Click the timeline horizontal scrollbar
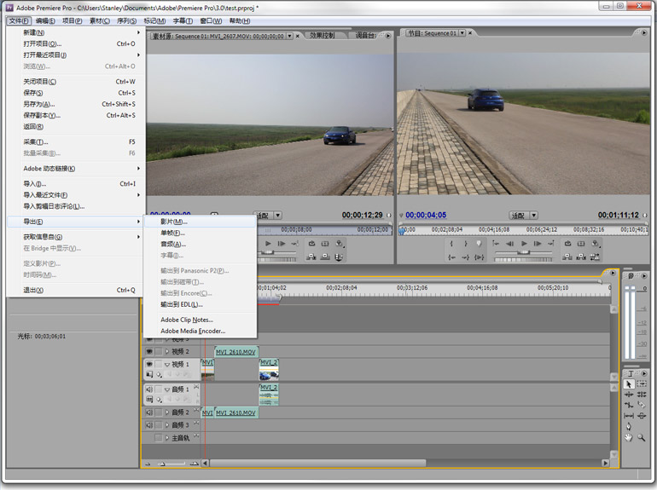The width and height of the screenshot is (657, 490). [317, 463]
